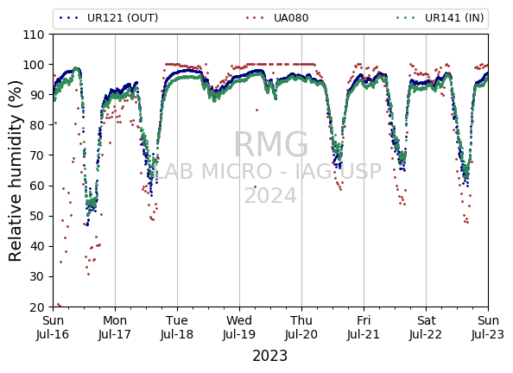Click the Tue Jul-18 axis label
Image resolution: width=513 pixels, height=373 pixels.
pyautogui.click(x=177, y=327)
